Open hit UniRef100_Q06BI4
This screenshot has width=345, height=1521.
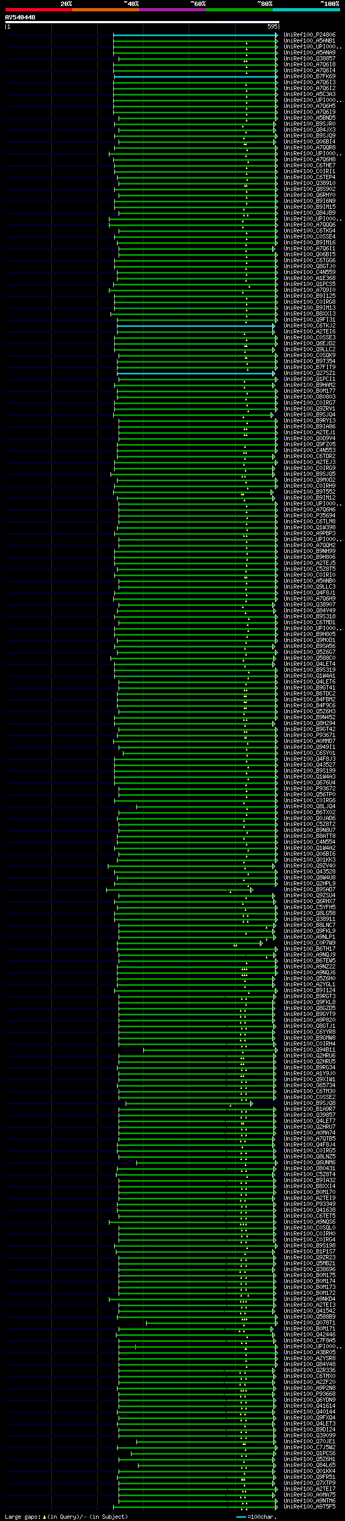click(x=309, y=142)
